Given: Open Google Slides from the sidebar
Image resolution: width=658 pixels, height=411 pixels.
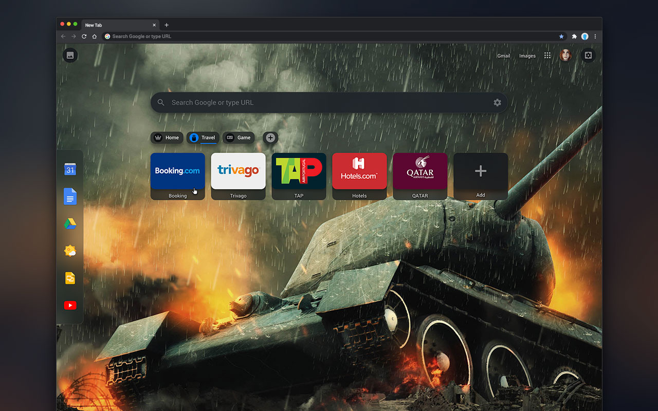Looking at the screenshot, I should (x=70, y=278).
